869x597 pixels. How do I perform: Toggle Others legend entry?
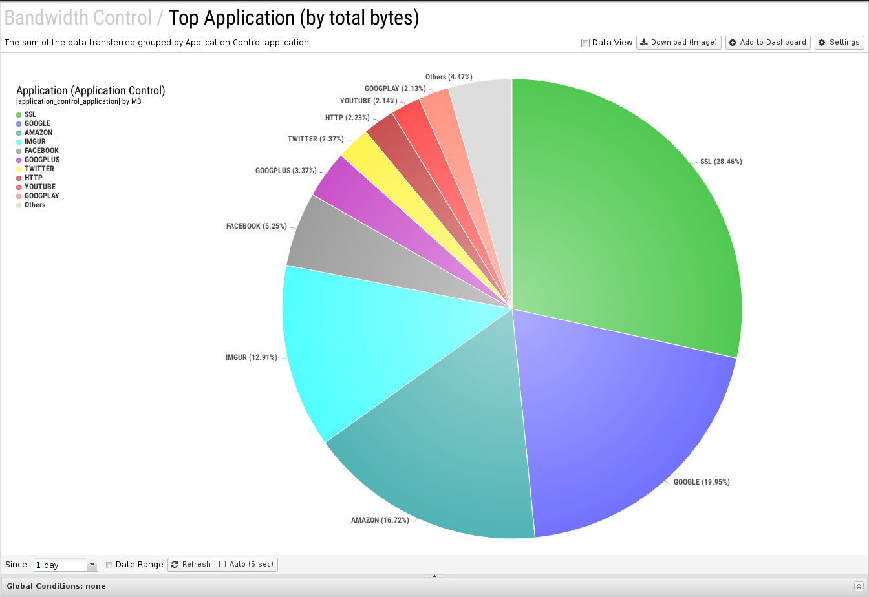click(x=31, y=205)
